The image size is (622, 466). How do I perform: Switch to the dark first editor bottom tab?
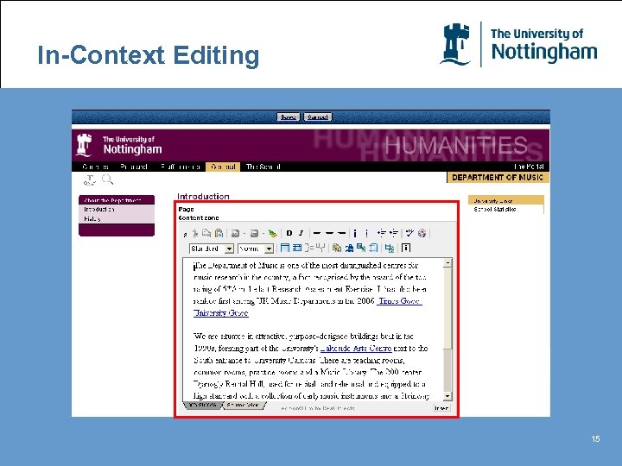pyautogui.click(x=202, y=405)
